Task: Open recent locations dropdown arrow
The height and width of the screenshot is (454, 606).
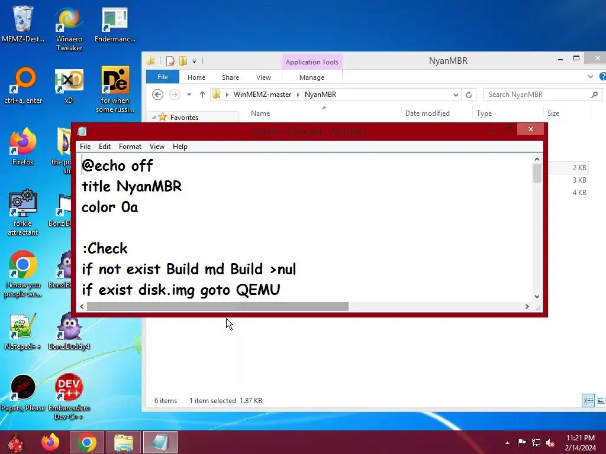Action: pos(189,95)
